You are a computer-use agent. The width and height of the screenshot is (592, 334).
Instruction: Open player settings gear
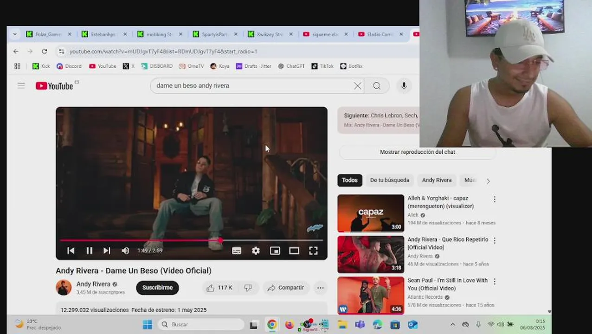256,250
